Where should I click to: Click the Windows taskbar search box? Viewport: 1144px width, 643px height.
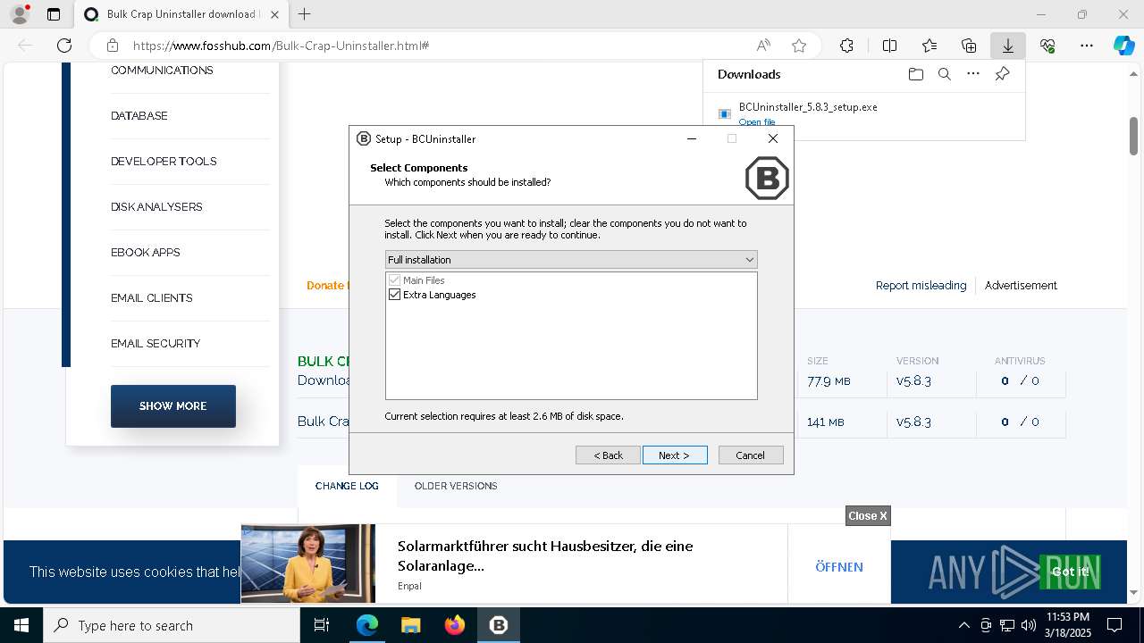pos(172,625)
